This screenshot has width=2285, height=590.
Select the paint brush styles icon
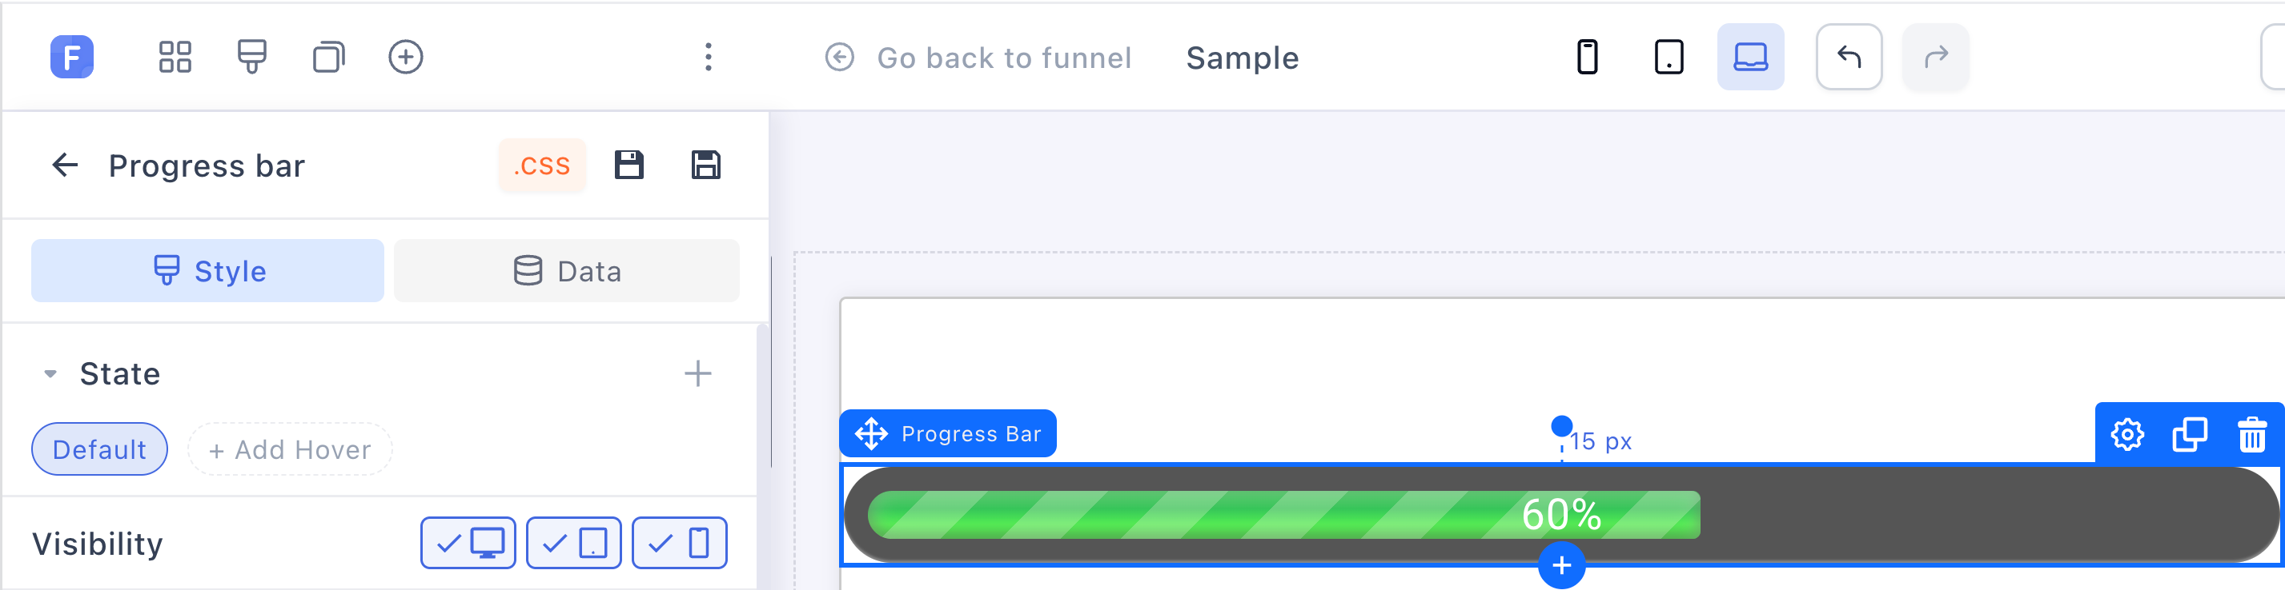point(252,58)
